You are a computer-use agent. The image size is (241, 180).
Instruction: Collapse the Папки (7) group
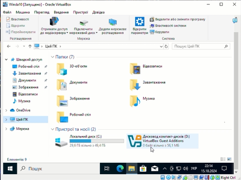click(x=53, y=57)
